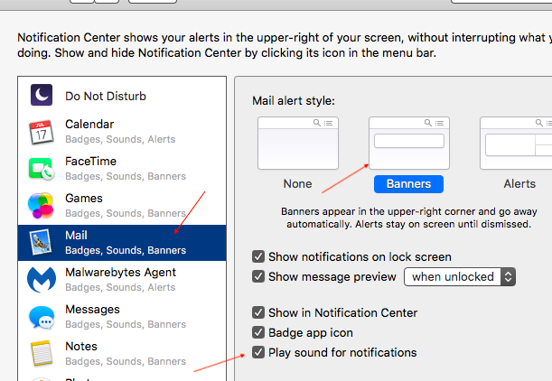Click the Calendar app icon

[42, 133]
